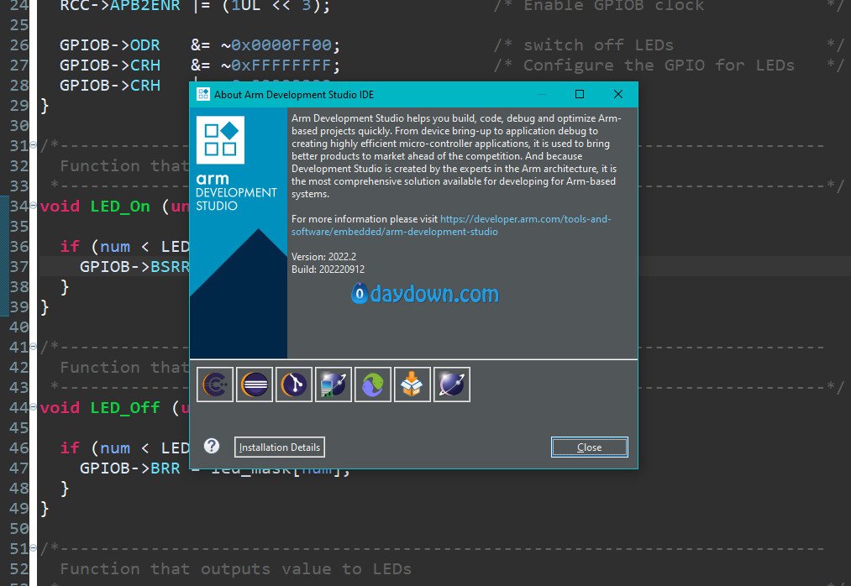The height and width of the screenshot is (586, 851).
Task: Click 'GPIOB->CRH' on line 28
Action: (x=110, y=85)
